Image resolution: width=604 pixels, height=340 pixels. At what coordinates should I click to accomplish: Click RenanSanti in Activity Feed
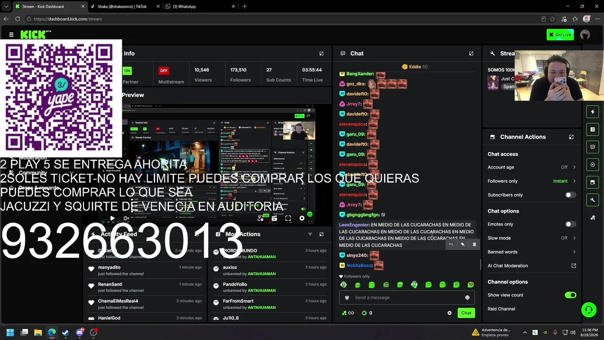[x=110, y=284]
